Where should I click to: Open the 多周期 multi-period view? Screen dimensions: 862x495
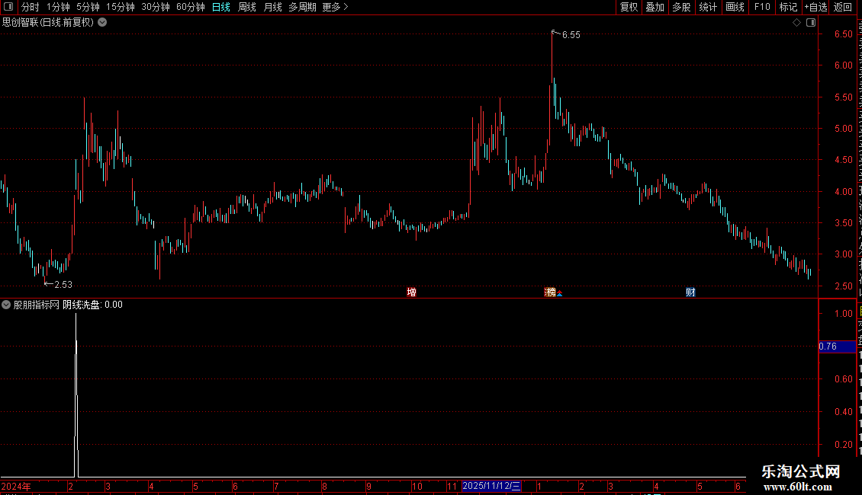(302, 7)
